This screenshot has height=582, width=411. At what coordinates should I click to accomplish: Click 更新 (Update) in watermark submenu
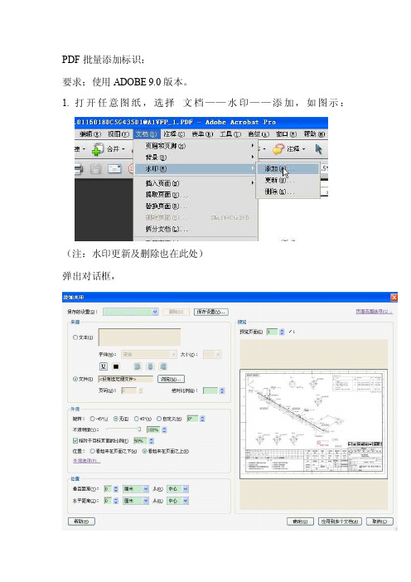(x=288, y=181)
